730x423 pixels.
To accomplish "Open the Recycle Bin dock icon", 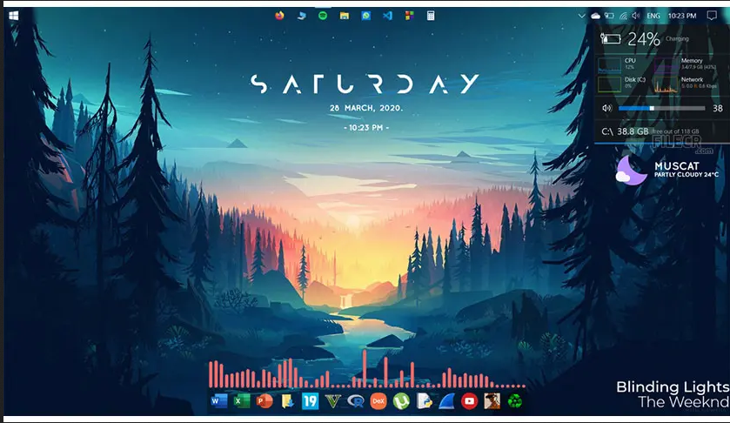I will coord(515,401).
